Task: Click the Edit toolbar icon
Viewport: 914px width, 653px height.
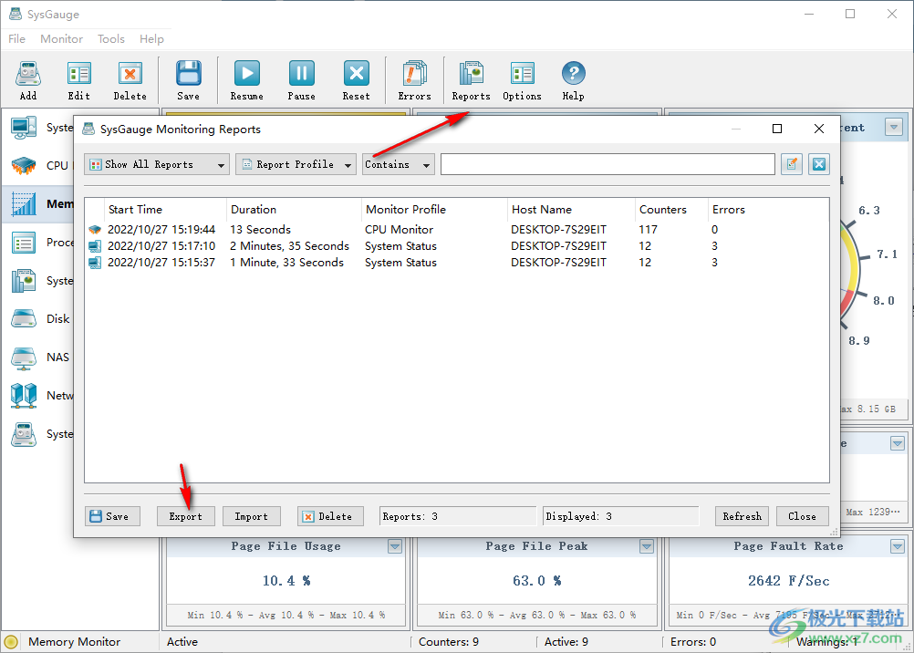Action: pos(79,74)
